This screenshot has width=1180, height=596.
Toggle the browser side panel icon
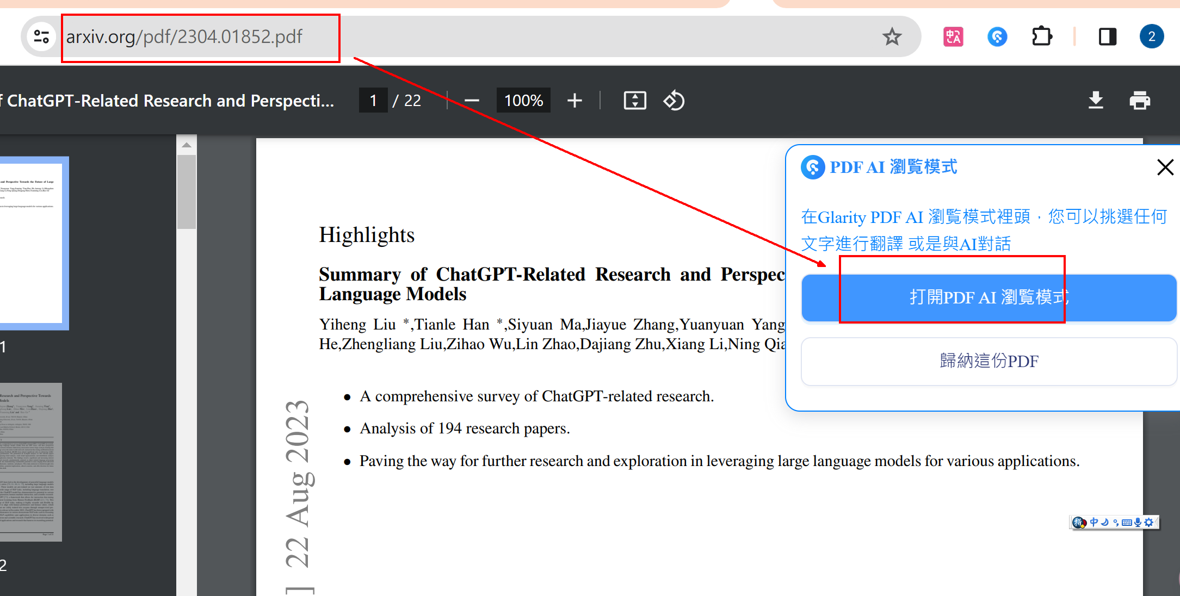1108,37
